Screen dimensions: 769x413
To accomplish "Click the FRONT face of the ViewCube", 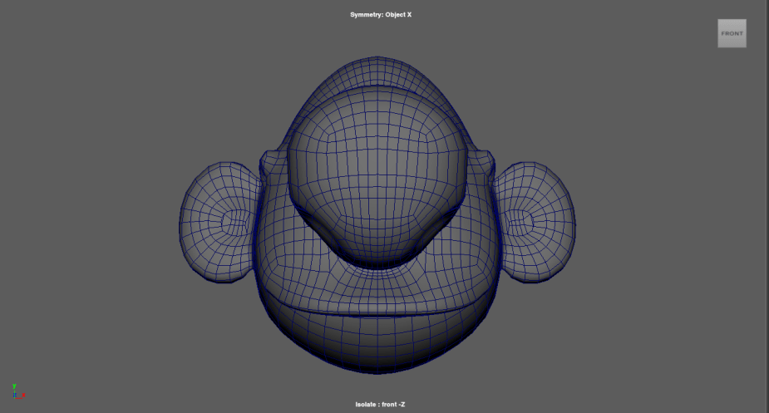I will [732, 33].
